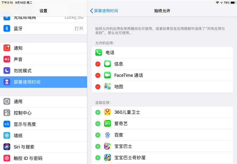Add 宝宝巴士奇妙屋 to allowed apps
237x164 pixels.
coord(98,158)
